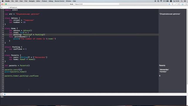Switch to the version editor

[x=176, y=4]
